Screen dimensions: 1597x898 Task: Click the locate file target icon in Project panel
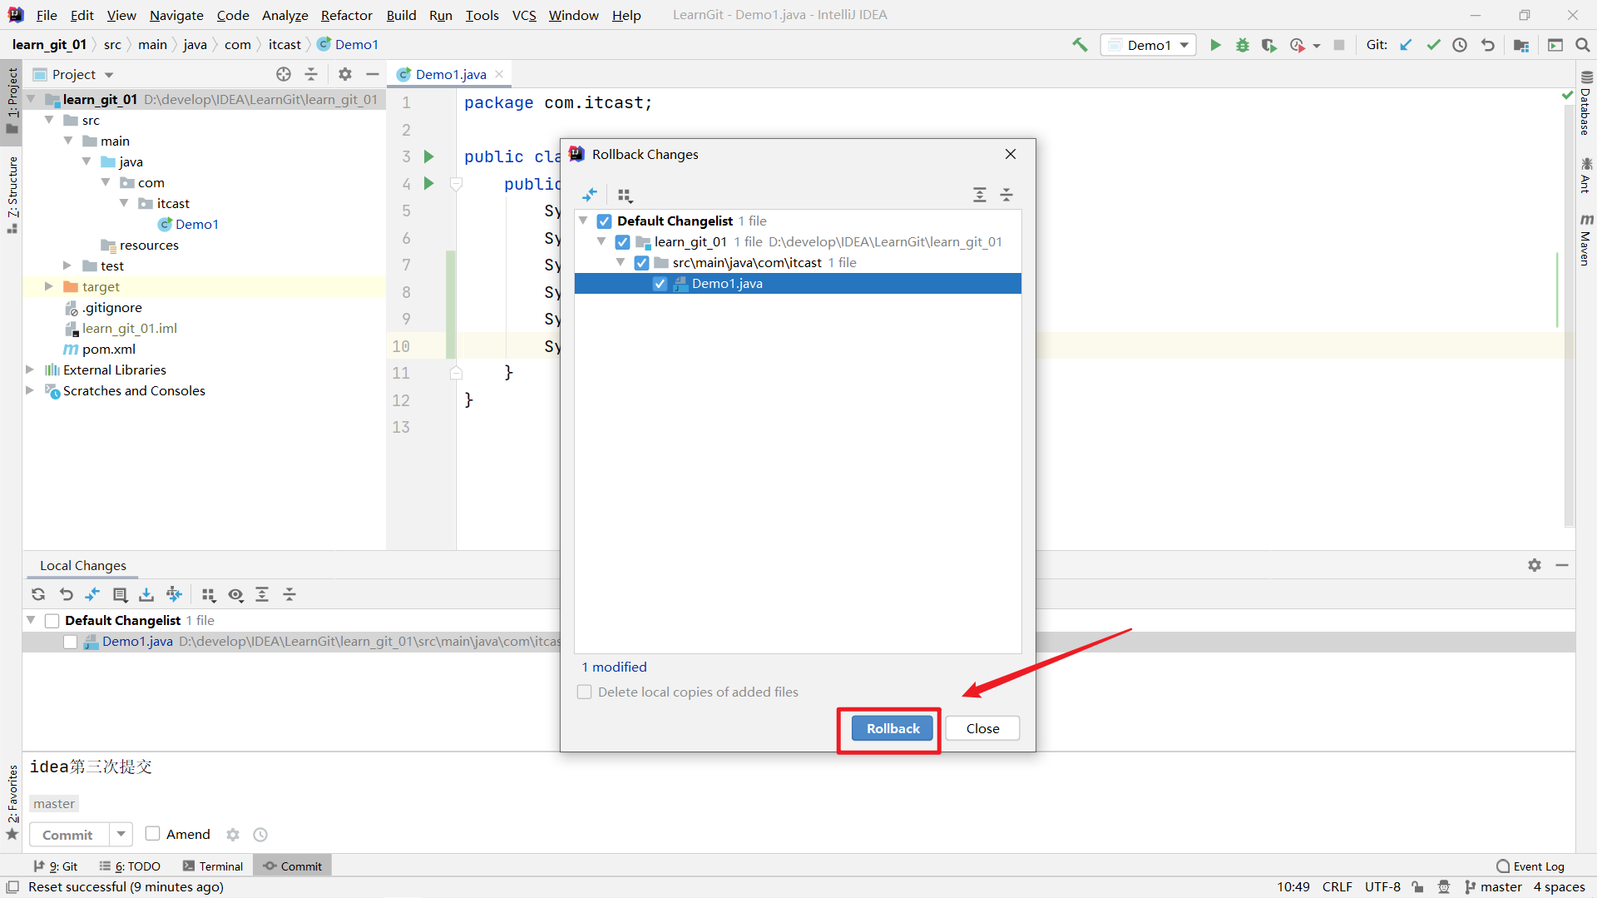[284, 74]
